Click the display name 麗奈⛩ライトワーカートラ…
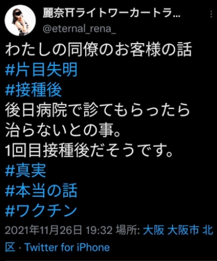This screenshot has width=217, height=261. pyautogui.click(x=111, y=13)
